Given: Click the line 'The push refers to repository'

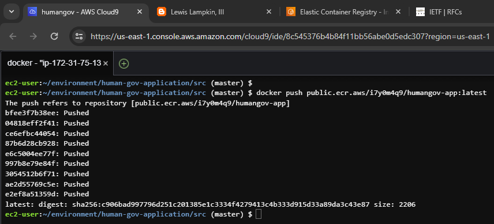Looking at the screenshot, I should (147, 103).
